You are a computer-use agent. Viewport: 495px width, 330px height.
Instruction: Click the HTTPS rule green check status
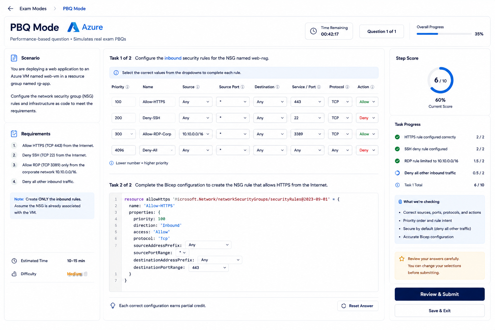click(397, 137)
